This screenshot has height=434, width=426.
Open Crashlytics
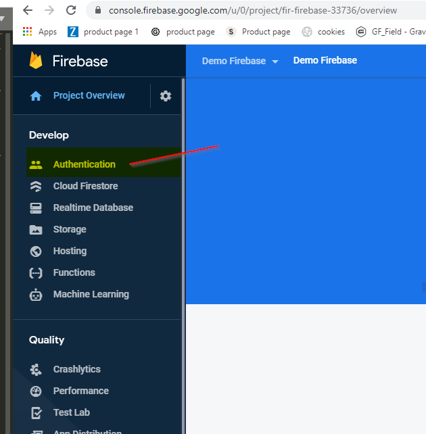coord(76,369)
